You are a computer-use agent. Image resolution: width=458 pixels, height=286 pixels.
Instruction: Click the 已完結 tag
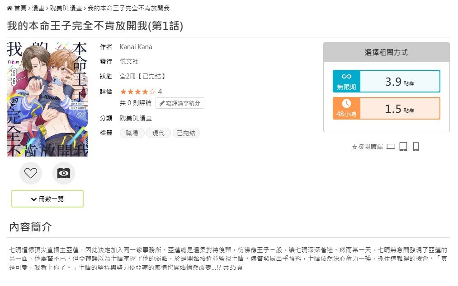pyautogui.click(x=186, y=133)
